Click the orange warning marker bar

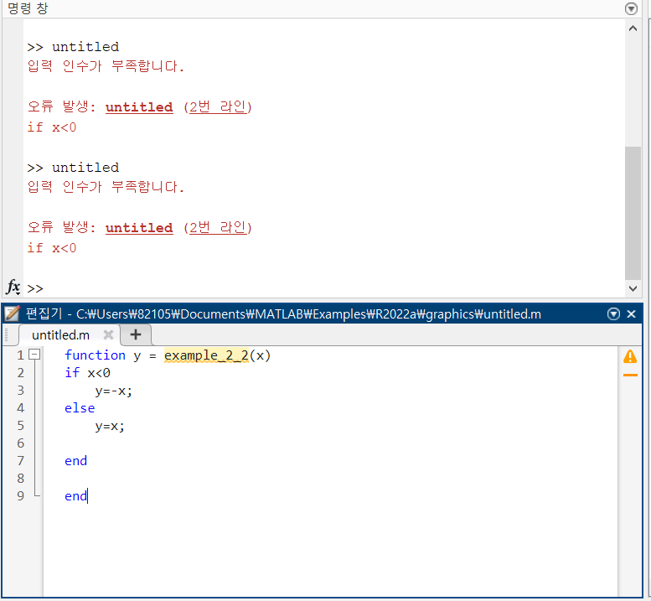click(630, 375)
